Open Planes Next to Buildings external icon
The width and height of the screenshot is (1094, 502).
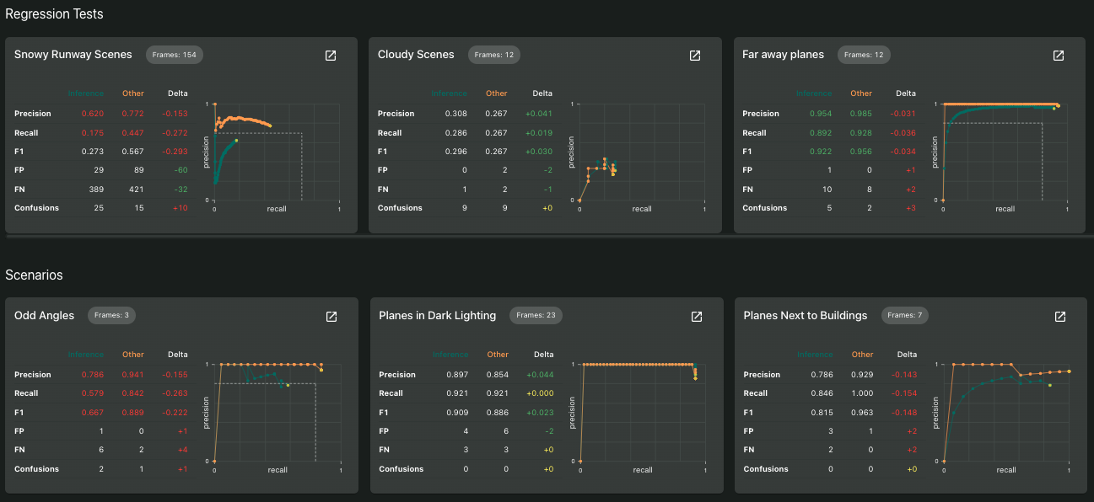pos(1060,317)
